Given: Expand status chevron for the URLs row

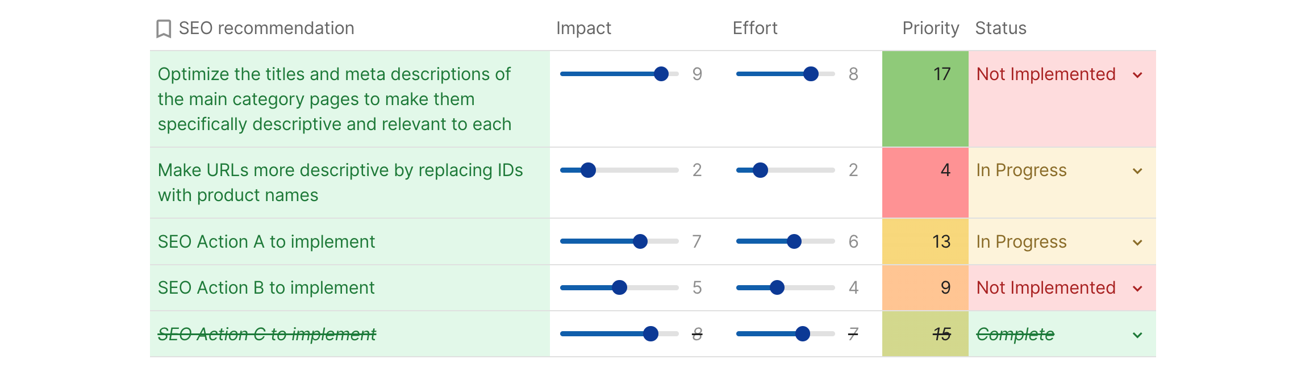Looking at the screenshot, I should click(x=1137, y=171).
